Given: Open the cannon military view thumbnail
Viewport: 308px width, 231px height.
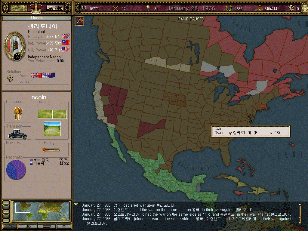Looking at the screenshot, I should (x=55, y=8).
